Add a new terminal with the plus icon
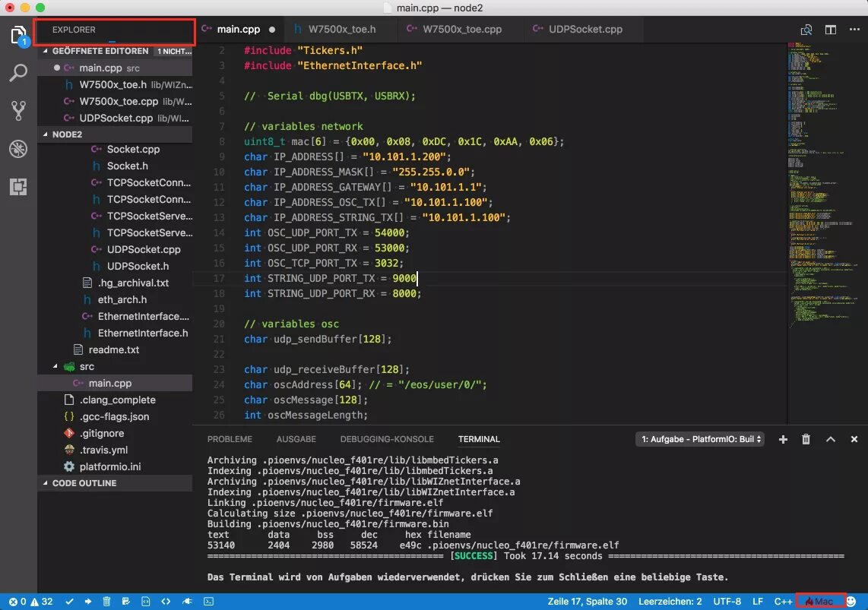 coord(783,439)
